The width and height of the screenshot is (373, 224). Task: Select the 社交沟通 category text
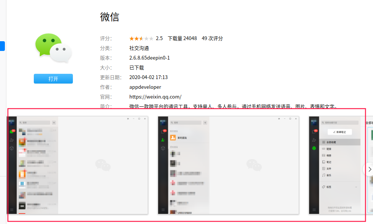point(139,48)
